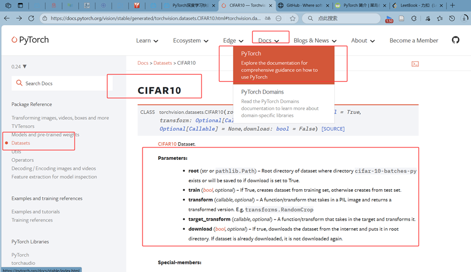This screenshot has height=272, width=471.
Task: Click the bool link for download parameter
Action: point(220,229)
